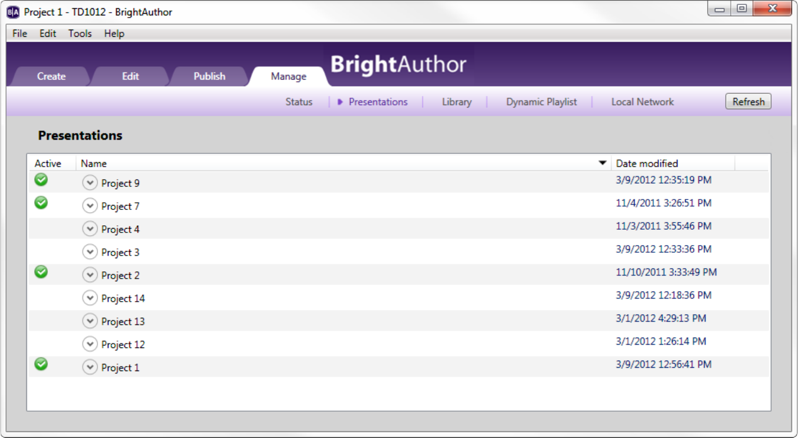Viewport: 798px width, 438px height.
Task: Select the Project 2 name text
Action: click(120, 275)
